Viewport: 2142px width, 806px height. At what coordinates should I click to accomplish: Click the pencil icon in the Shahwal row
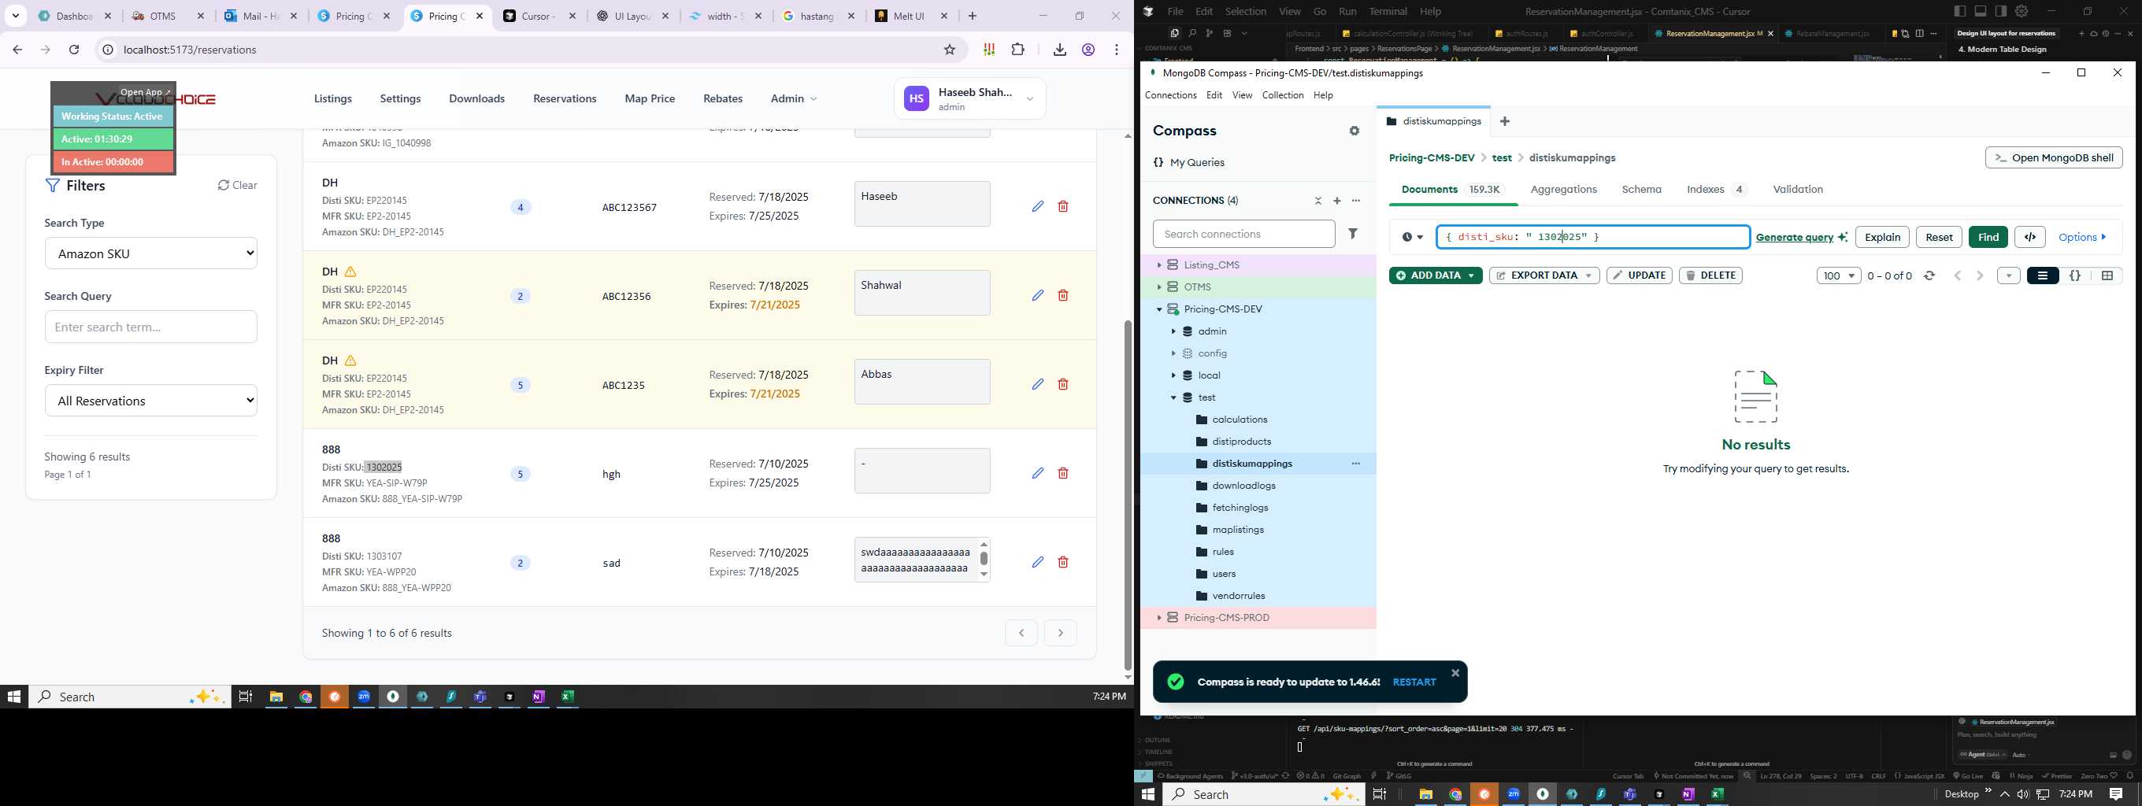[x=1038, y=295]
